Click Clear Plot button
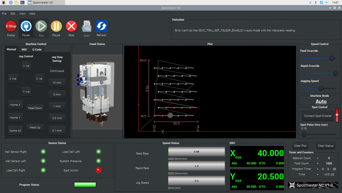The height and width of the screenshot is (193, 342). pyautogui.click(x=300, y=146)
